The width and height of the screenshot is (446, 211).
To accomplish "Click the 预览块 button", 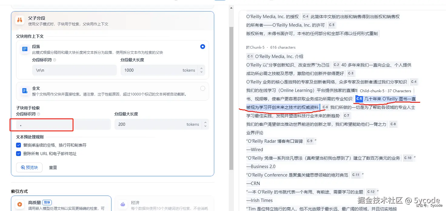I will pos(29,167).
